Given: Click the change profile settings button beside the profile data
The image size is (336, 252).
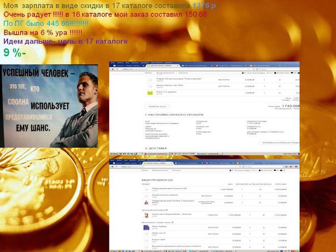Looking at the screenshot, I should [279, 142].
